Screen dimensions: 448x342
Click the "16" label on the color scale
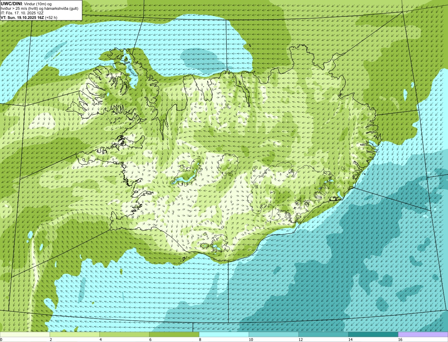tap(400, 340)
